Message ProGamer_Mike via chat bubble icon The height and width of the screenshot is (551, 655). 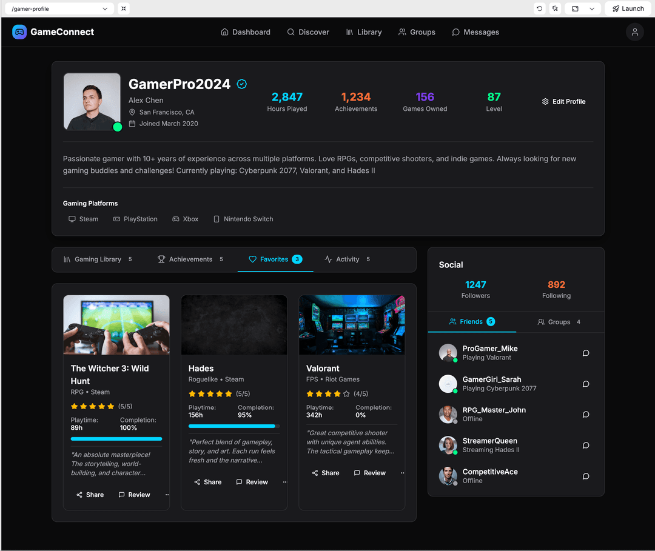click(585, 353)
